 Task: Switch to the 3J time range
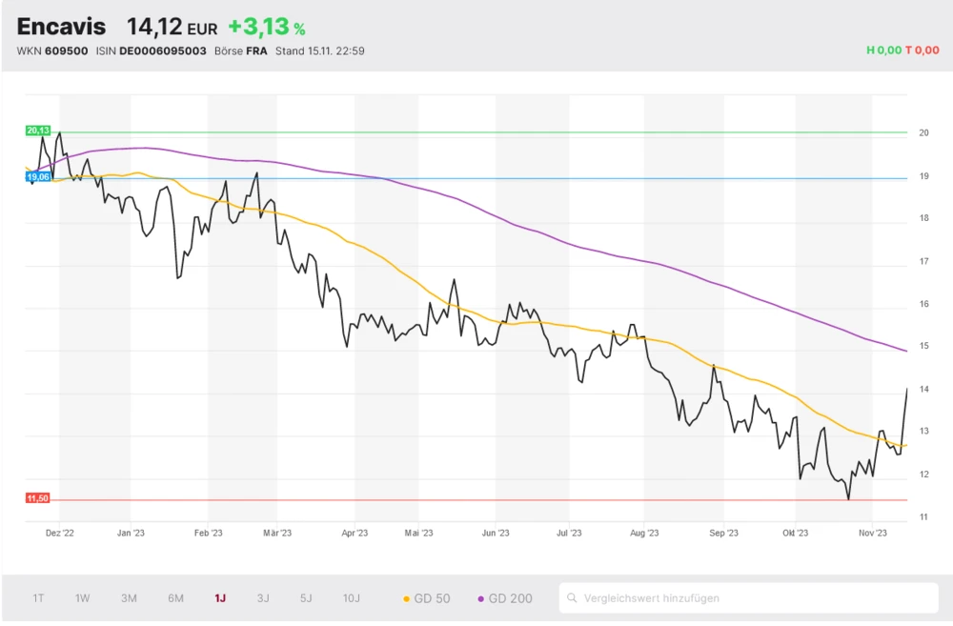[263, 598]
